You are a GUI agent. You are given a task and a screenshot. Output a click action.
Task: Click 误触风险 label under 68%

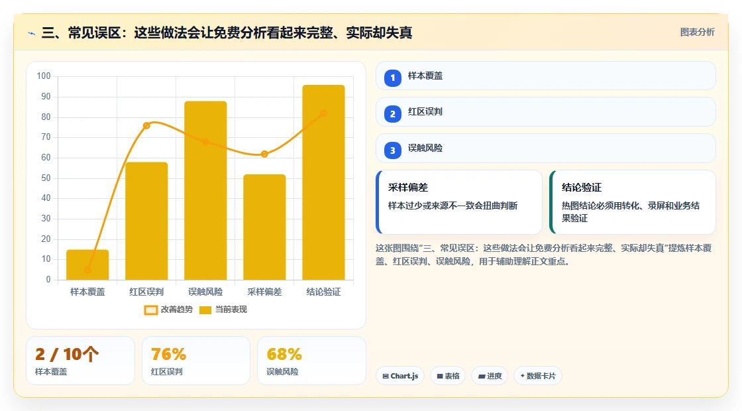[x=282, y=372]
